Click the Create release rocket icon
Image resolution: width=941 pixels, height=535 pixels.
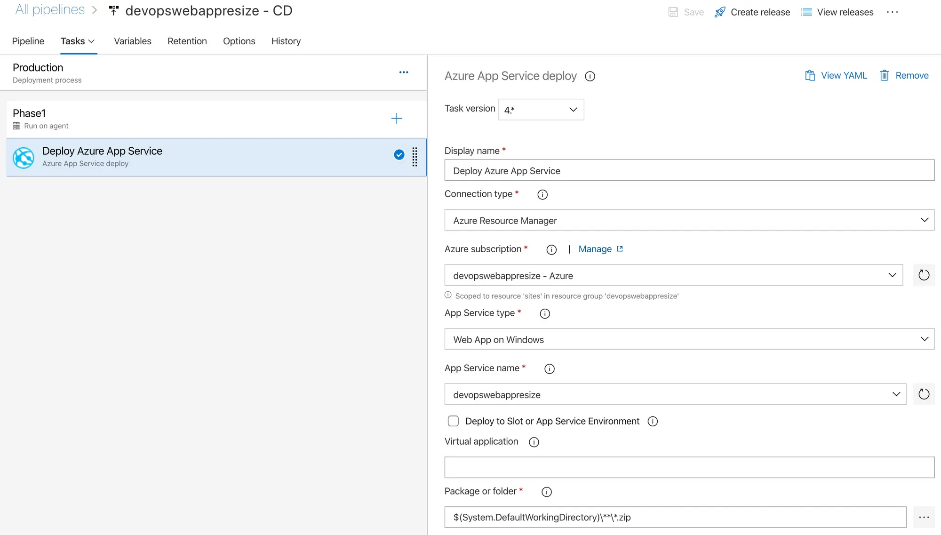[x=720, y=12]
